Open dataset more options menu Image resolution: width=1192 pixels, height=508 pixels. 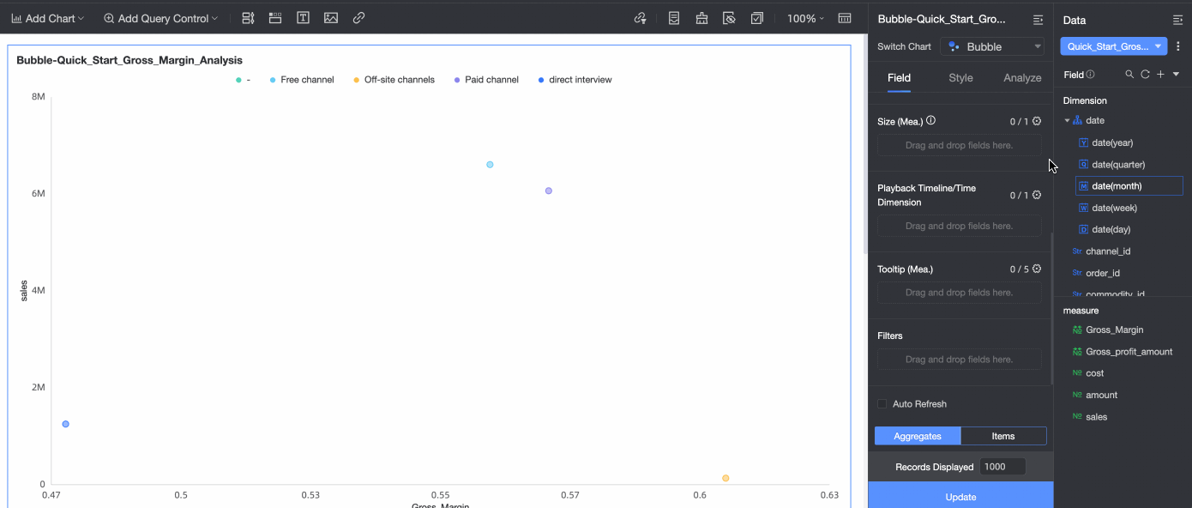(1178, 46)
